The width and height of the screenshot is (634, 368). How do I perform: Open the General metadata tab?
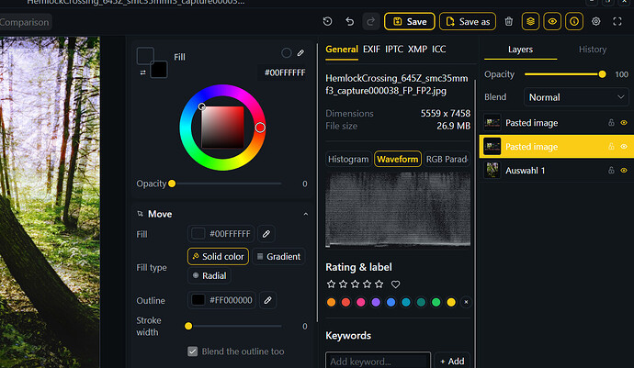[x=342, y=50]
